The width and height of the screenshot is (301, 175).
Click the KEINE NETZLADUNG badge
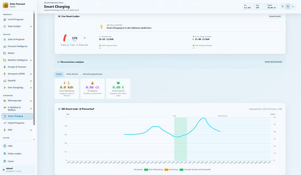coord(274,62)
